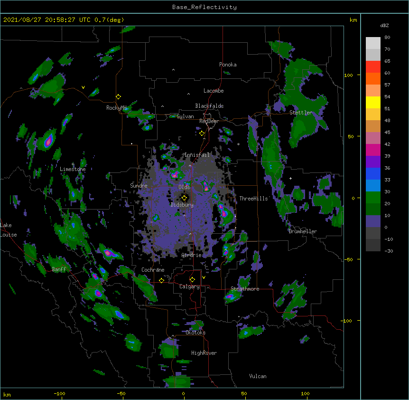The width and height of the screenshot is (409, 400).
Task: Select the RockyMH label
Action: 116,108
